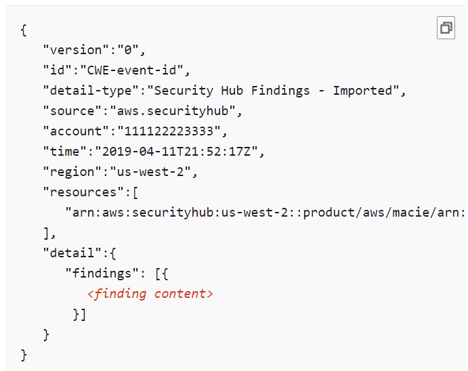Click the "findings" key
The height and width of the screenshot is (371, 468).
tap(99, 273)
